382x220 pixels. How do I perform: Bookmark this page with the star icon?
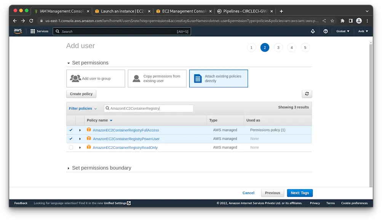click(332, 21)
